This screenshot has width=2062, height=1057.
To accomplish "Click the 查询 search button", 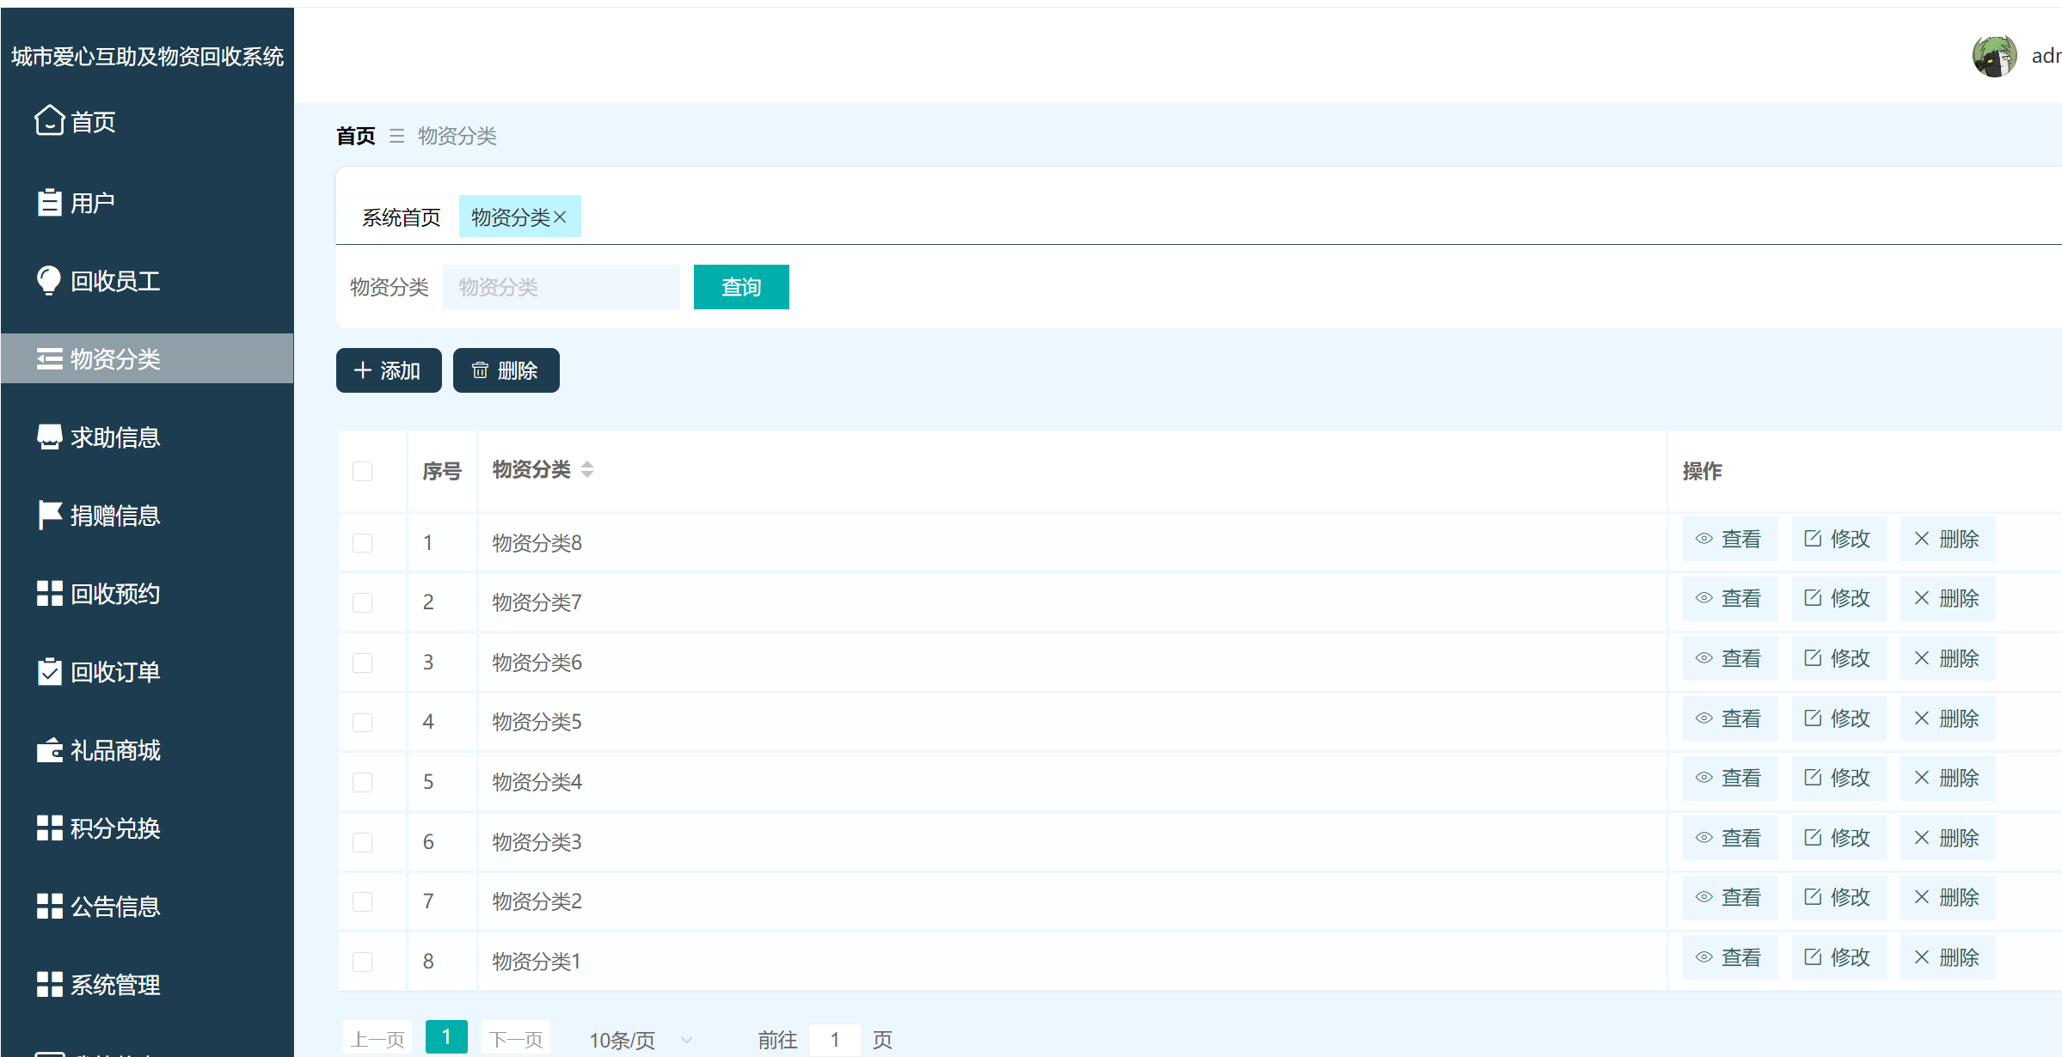I will [x=740, y=287].
